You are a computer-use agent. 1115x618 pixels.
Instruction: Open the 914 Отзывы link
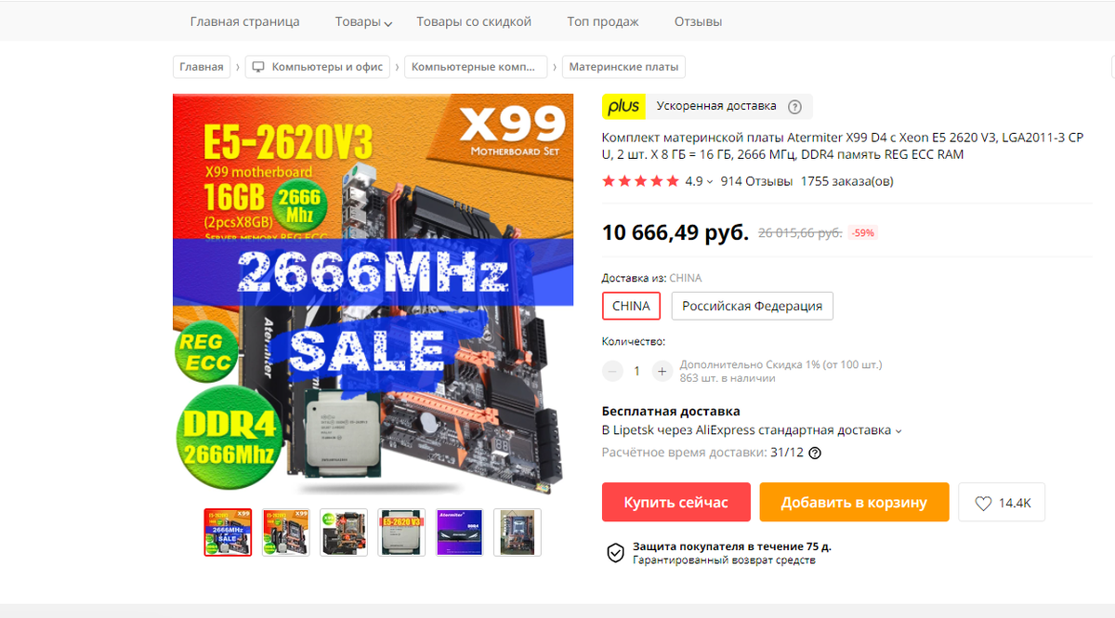click(x=756, y=181)
